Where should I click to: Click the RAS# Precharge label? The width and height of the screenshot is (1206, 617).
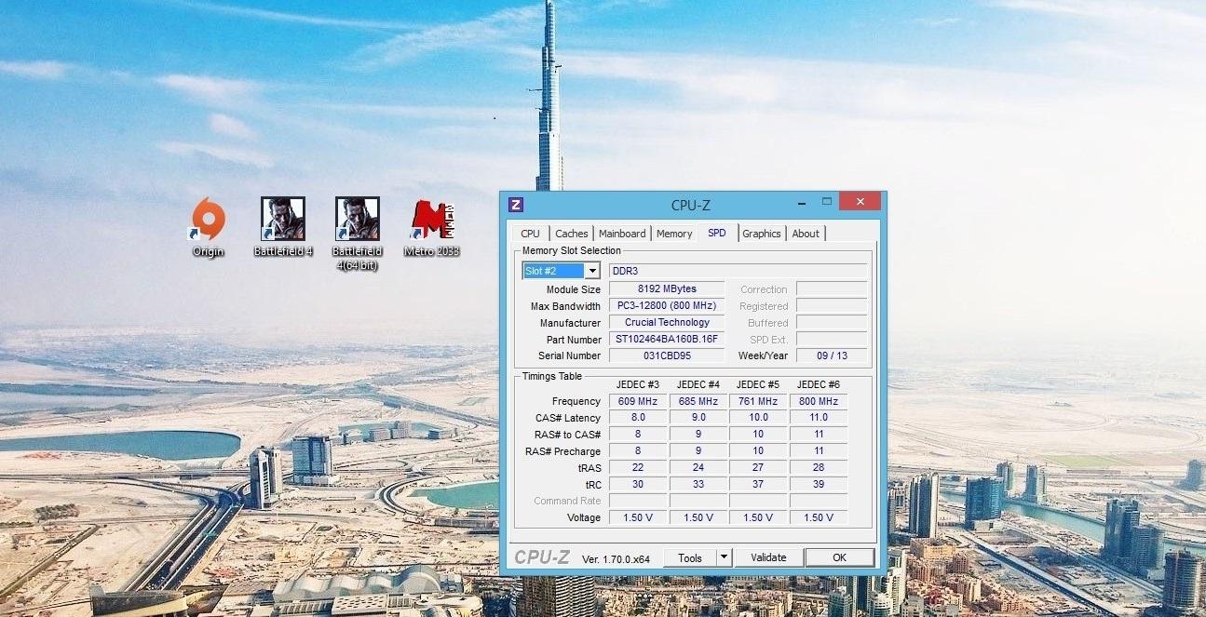[562, 452]
